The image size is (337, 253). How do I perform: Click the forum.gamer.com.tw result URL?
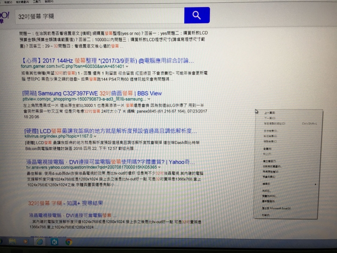pos(73,67)
